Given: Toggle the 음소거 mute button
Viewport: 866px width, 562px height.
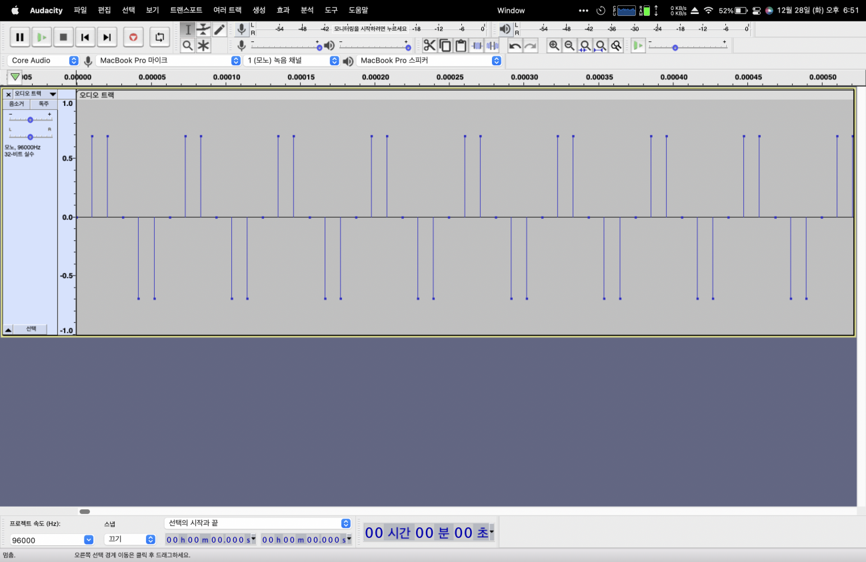Looking at the screenshot, I should pos(17,104).
